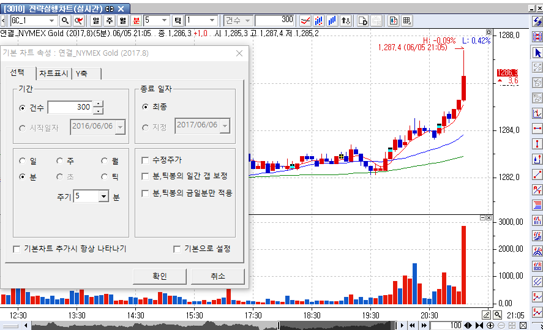
Task: Click the 취소 button
Action: [217, 276]
